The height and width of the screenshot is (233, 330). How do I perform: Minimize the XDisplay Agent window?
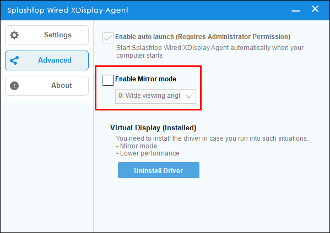click(296, 10)
